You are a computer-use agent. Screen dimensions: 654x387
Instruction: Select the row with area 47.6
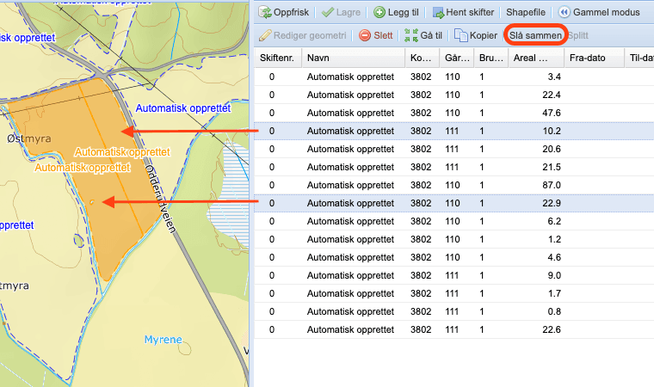(x=453, y=113)
